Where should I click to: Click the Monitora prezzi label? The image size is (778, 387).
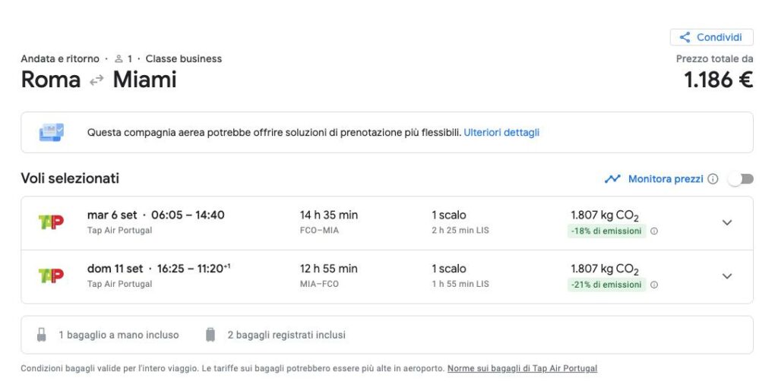666,179
